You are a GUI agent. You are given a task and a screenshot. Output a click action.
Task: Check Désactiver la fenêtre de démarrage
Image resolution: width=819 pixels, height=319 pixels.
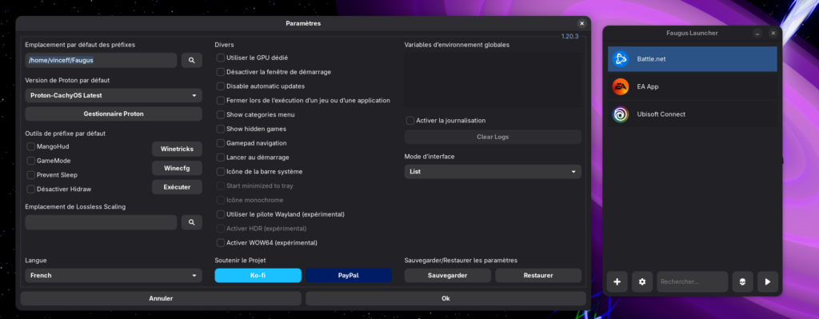click(221, 72)
